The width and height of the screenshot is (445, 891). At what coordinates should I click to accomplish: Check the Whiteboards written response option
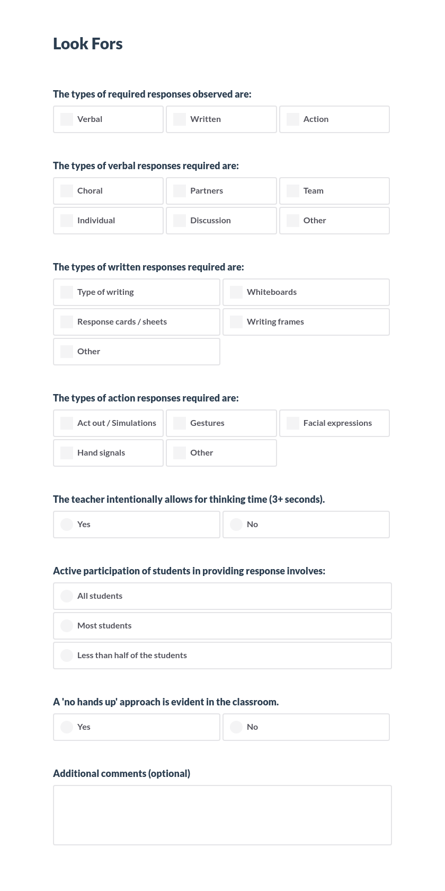236,292
